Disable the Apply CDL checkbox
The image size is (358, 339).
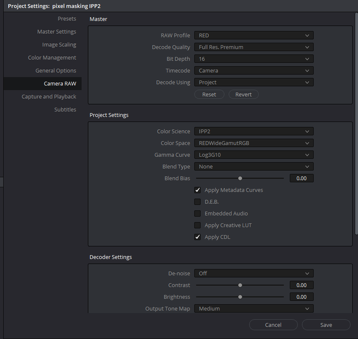197,237
